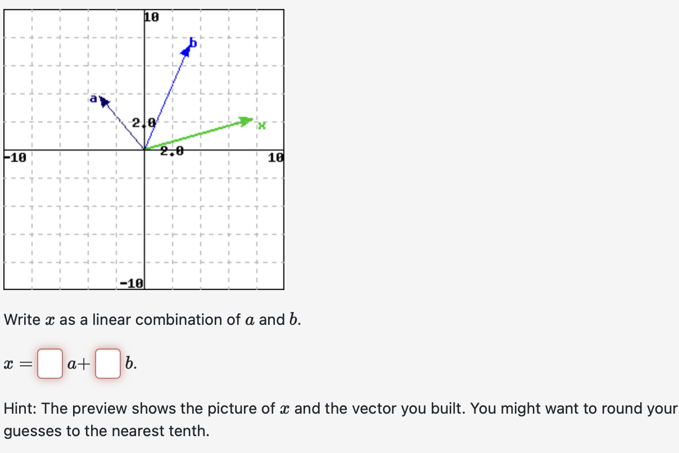Click the equation text x =
Screen dimensions: 679x453
pyautogui.click(x=15, y=364)
